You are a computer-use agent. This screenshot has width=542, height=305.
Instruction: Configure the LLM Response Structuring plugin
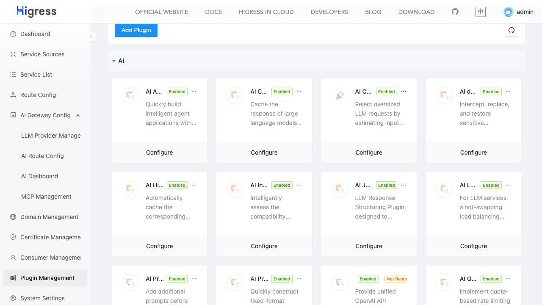point(369,246)
